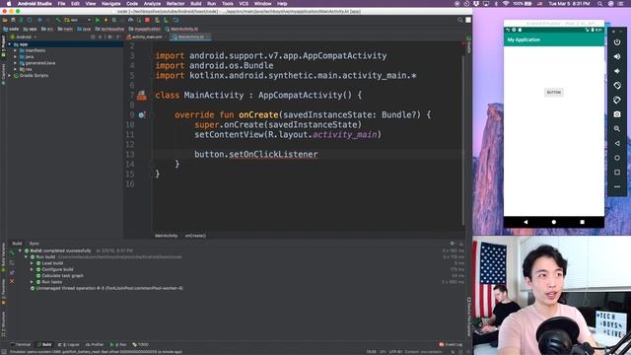Click macOS Spotlight search icon in menu bar

[599, 4]
